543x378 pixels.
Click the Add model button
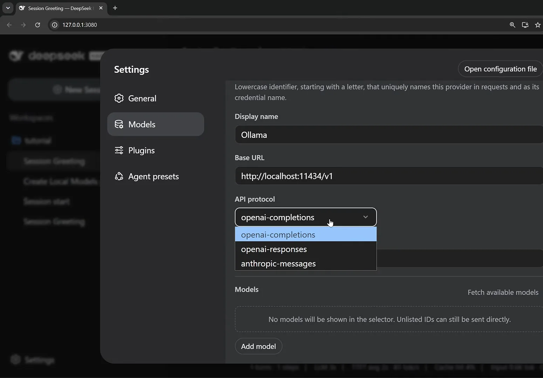click(x=259, y=346)
